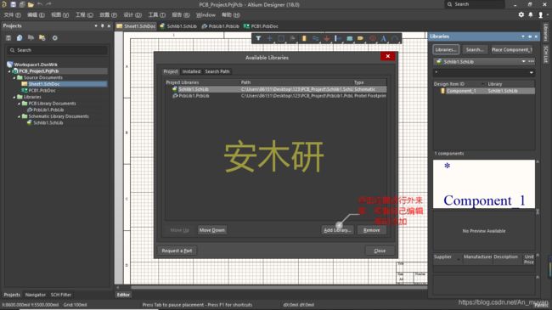
Task: Click the Libraries... button in Libraries panel
Action: click(446, 49)
